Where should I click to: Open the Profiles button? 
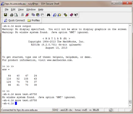pos(34,21)
